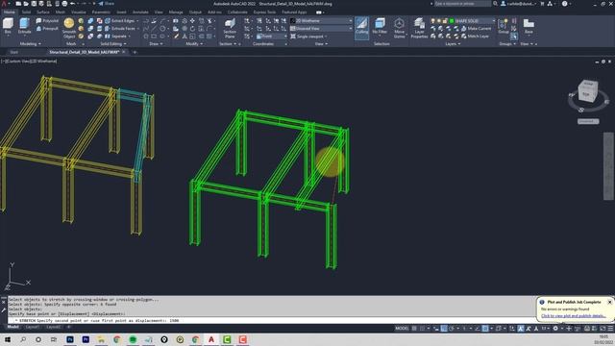Toggle the layer on/off lightbulb icon

[433, 21]
